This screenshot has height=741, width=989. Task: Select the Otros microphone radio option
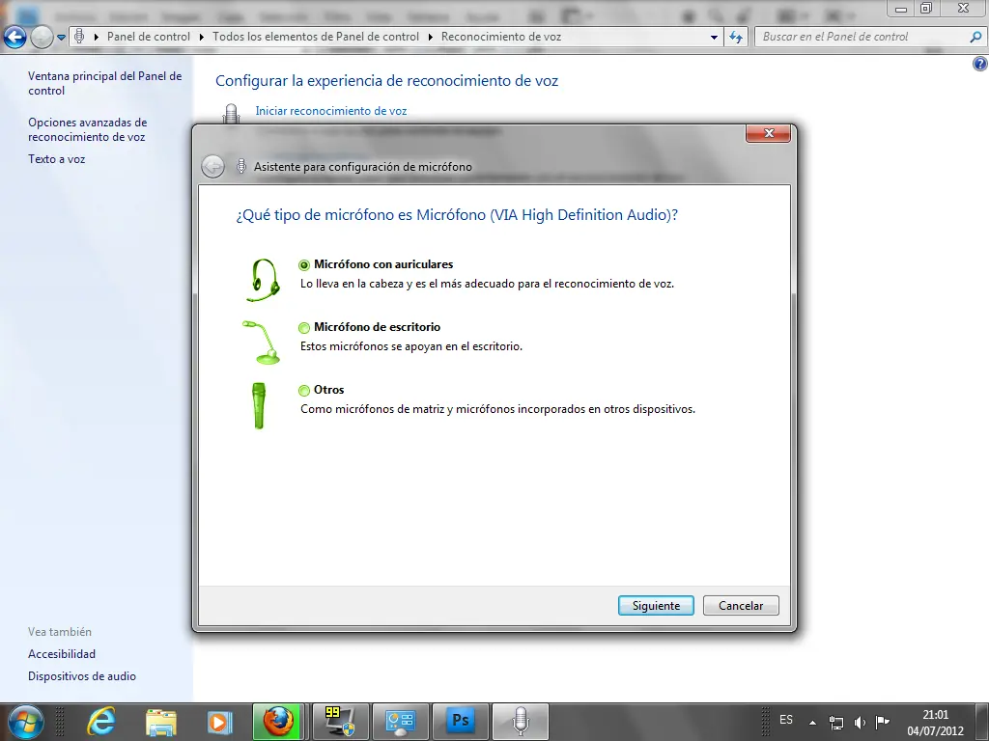[304, 390]
